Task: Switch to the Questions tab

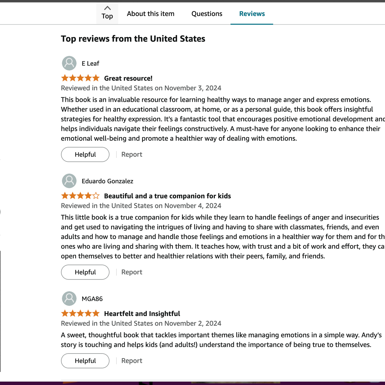Action: (207, 14)
